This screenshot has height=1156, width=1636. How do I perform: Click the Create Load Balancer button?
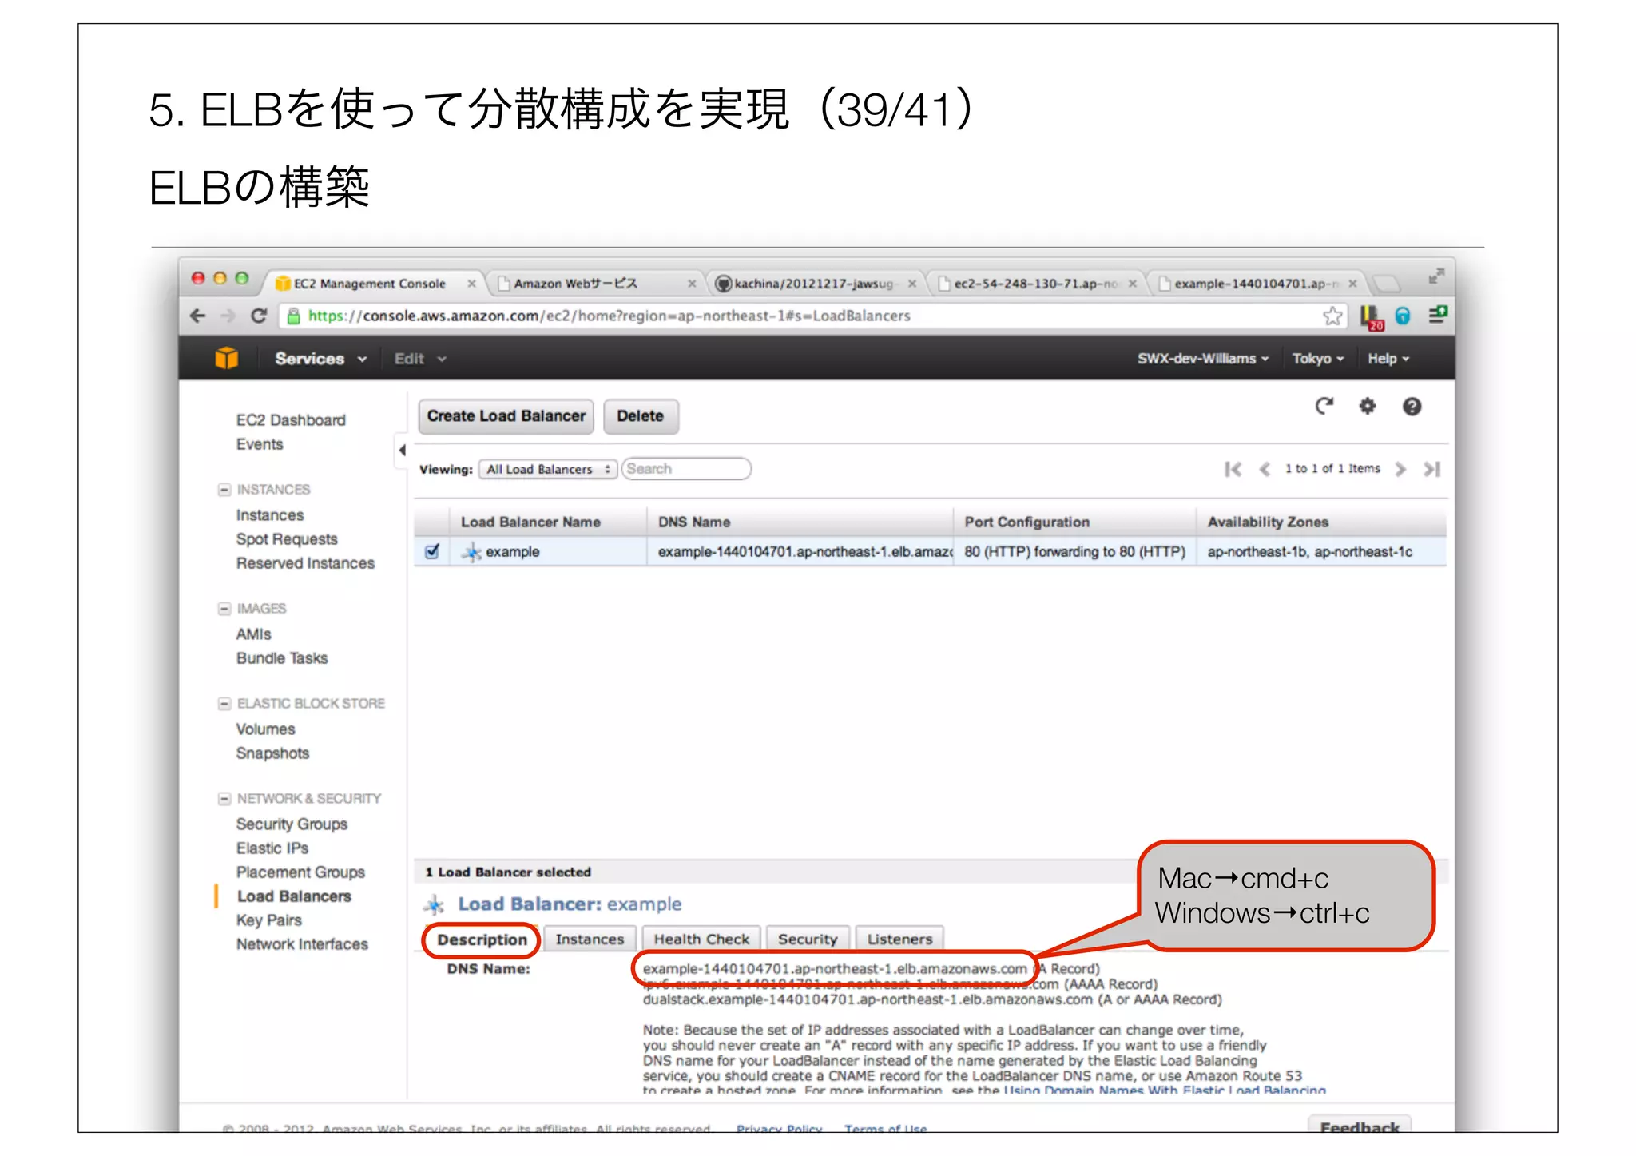click(506, 416)
